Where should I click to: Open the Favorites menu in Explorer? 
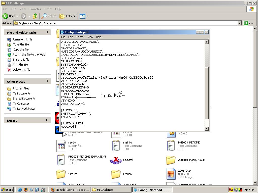[x=35, y=9]
